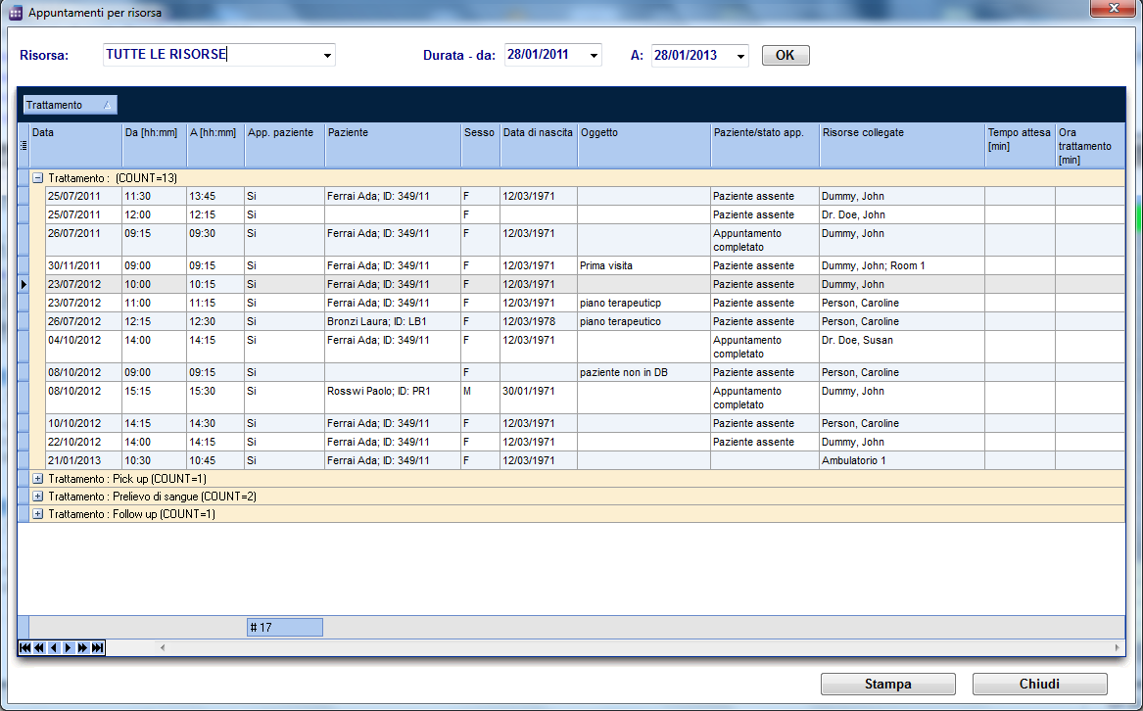Screen dimensions: 1143x711
Task: Expand the Trattamento Pick up group
Action: click(x=38, y=479)
